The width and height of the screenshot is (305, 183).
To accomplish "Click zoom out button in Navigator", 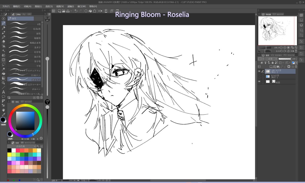I will (281, 47).
